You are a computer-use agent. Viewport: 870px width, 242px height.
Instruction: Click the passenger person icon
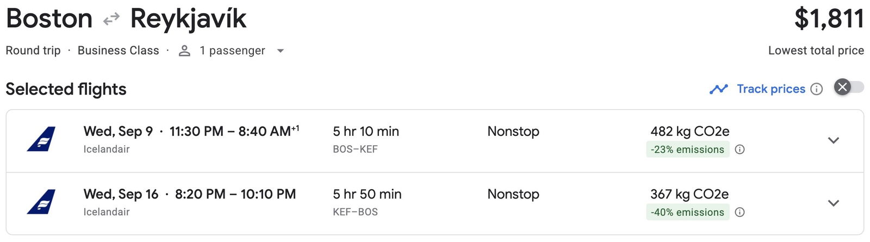(185, 51)
